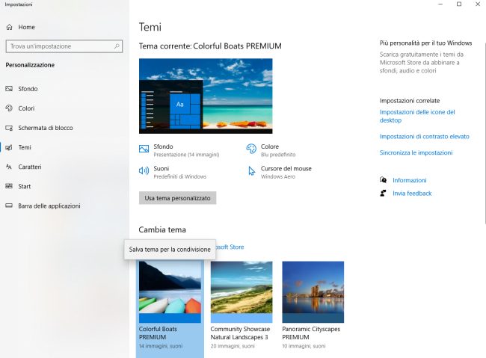The image size is (486, 358).
Task: Click the search magnifier icon
Action: tap(117, 46)
